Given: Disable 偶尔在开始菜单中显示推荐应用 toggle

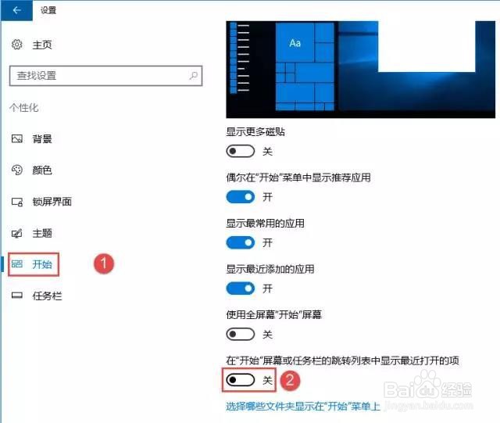Looking at the screenshot, I should point(241,197).
